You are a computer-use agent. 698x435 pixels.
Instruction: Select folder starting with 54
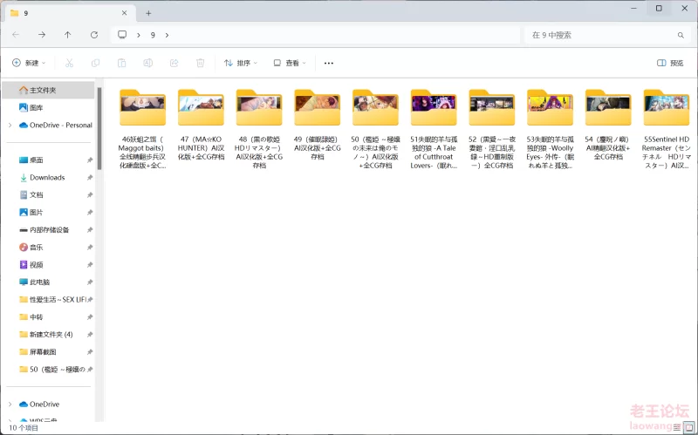pyautogui.click(x=608, y=126)
